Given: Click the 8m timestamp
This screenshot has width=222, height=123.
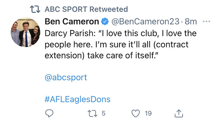Looking at the screenshot, I should pos(191,22).
